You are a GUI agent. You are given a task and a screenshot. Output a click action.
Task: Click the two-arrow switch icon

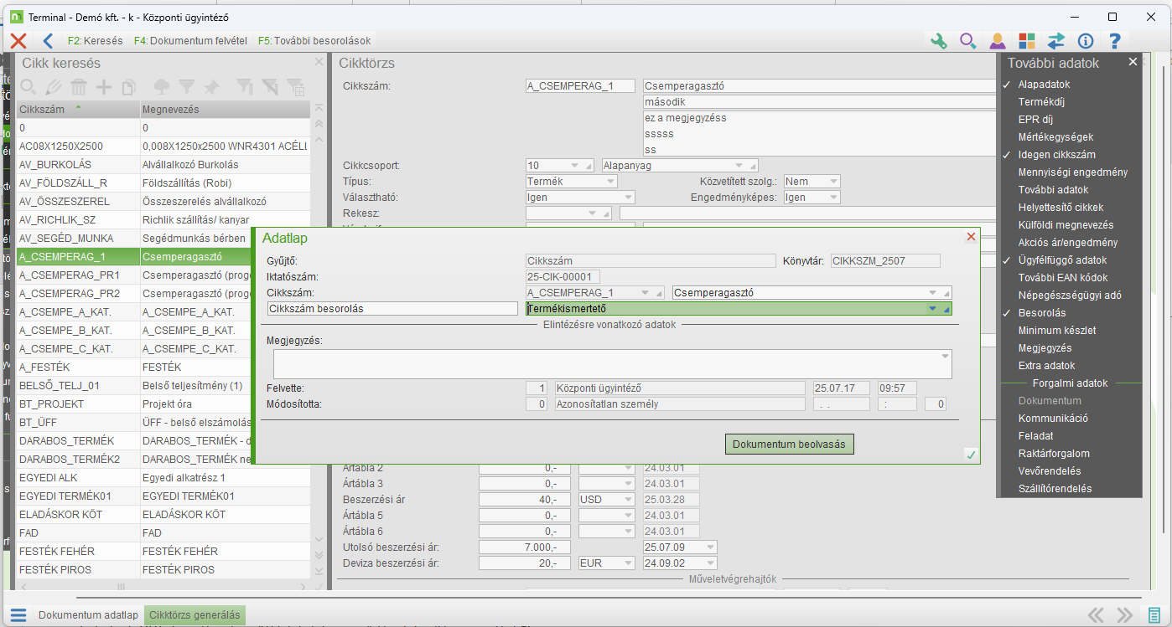1056,40
